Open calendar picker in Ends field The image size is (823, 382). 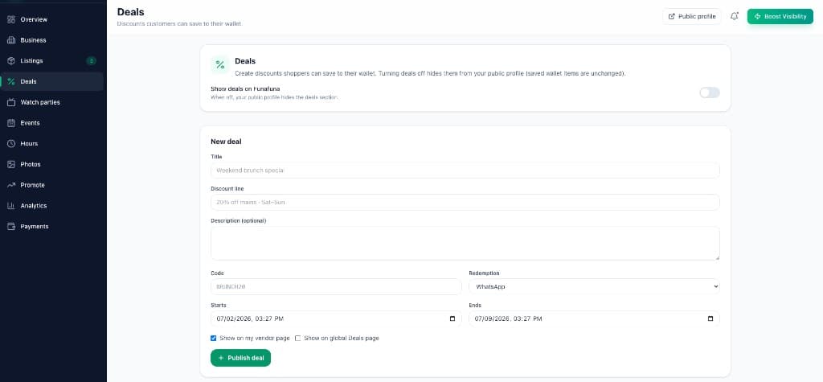pos(710,318)
